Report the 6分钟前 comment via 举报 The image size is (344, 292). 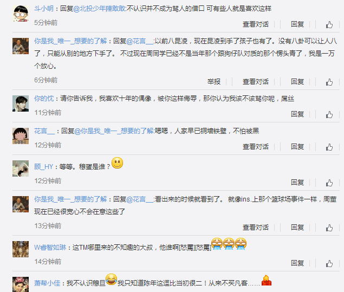click(214, 82)
